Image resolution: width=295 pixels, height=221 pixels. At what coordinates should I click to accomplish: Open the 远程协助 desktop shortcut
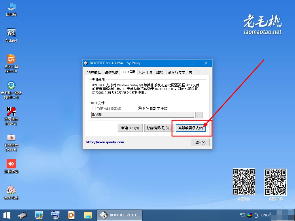point(11,163)
